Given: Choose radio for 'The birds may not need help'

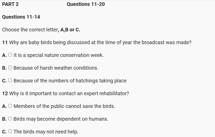Looking at the screenshot, I should pos(10,132).
